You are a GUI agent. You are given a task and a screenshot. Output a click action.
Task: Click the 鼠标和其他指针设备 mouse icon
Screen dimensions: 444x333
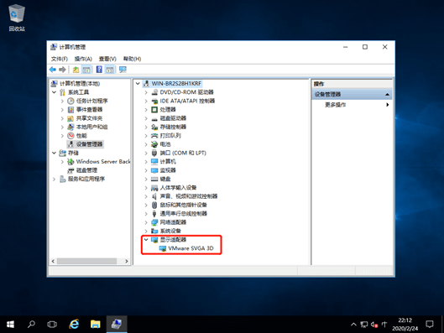[154, 205]
